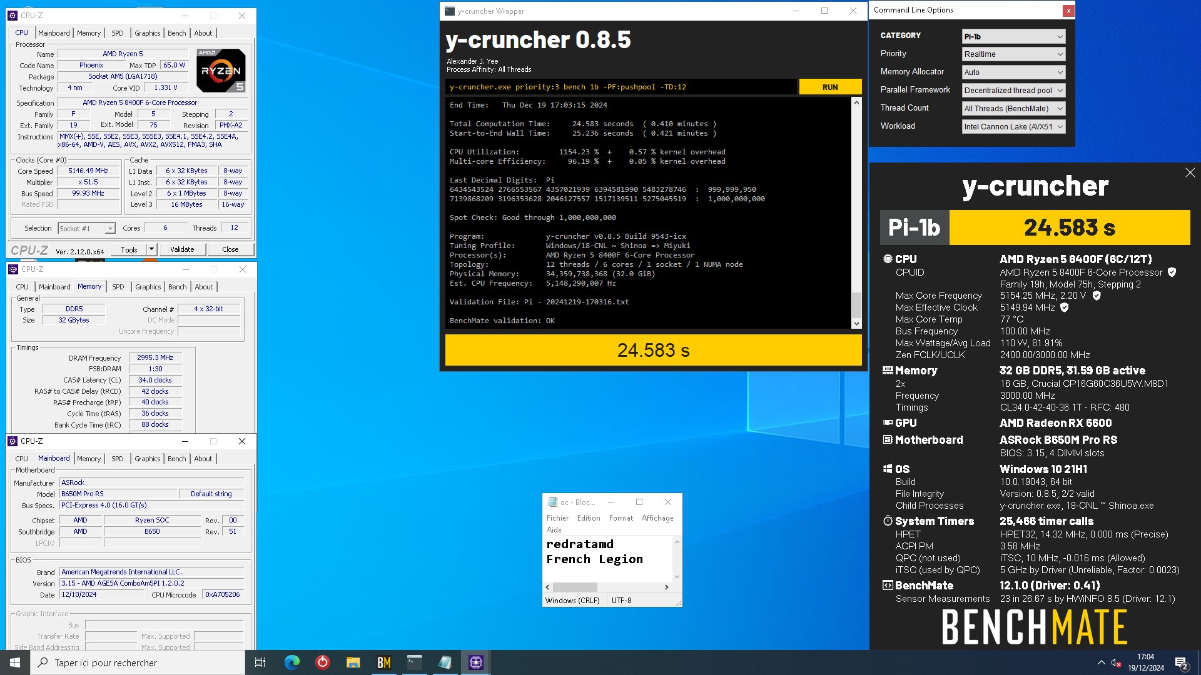Click DRAM Frequency value 2995.3 MHz

click(155, 358)
